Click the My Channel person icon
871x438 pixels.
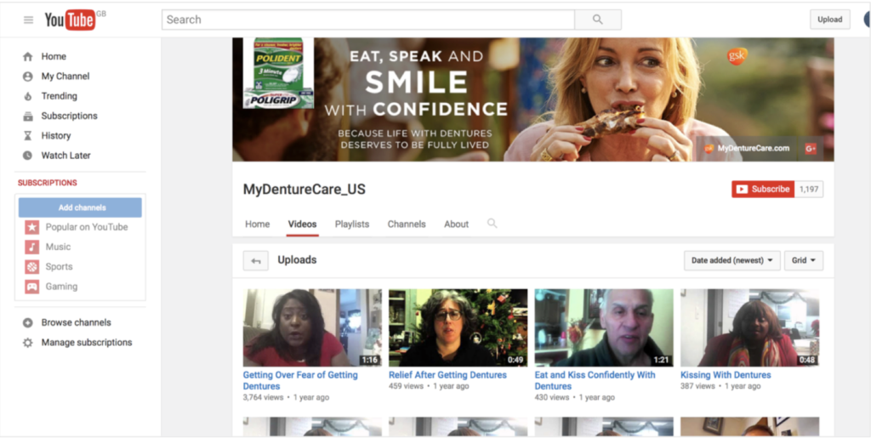(28, 77)
